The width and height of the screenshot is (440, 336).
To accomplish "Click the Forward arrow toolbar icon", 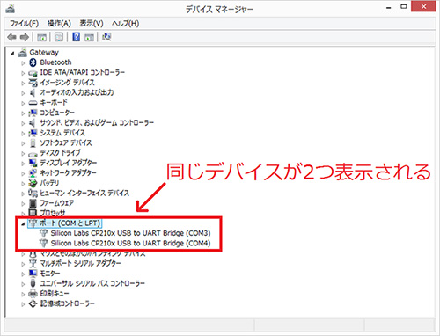I will [x=25, y=37].
